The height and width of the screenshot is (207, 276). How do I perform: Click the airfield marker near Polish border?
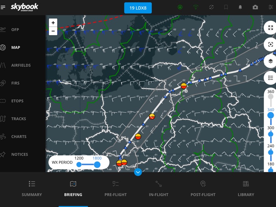coord(184,86)
